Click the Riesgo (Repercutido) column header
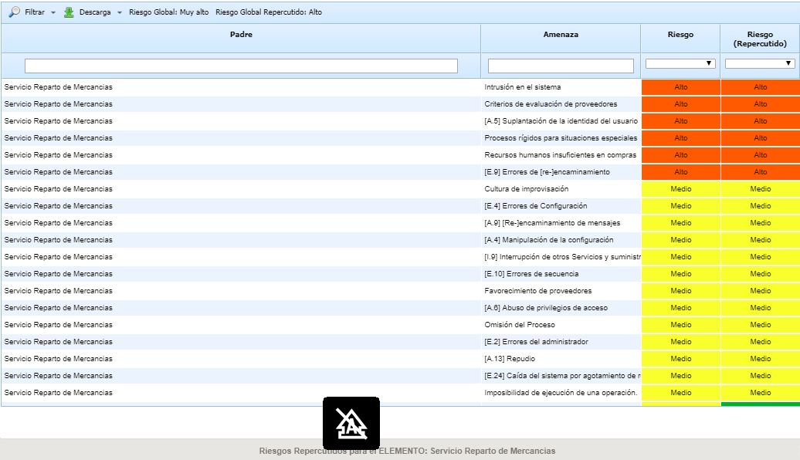Screen dimensions: 800x460 point(760,39)
